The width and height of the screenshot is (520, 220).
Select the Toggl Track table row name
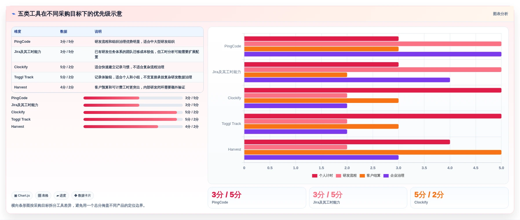[x=24, y=77]
